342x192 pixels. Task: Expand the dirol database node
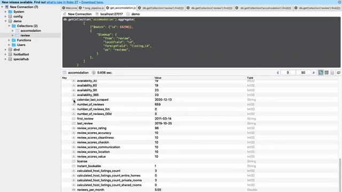(x=5, y=50)
